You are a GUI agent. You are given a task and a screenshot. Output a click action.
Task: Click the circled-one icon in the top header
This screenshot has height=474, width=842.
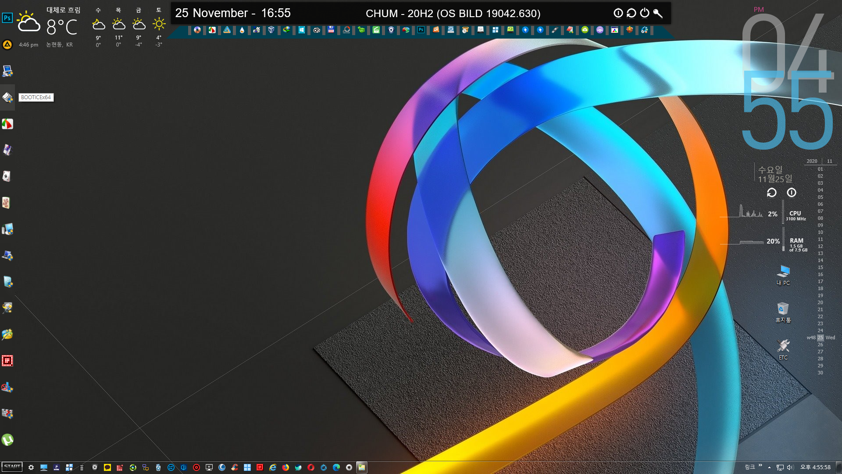point(618,13)
